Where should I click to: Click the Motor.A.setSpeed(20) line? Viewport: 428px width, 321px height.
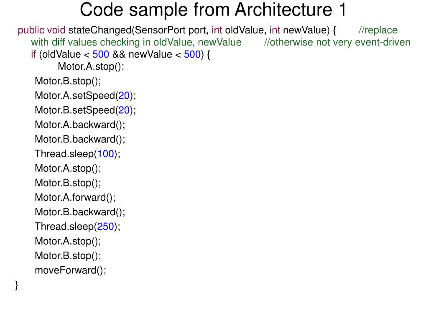85,96
